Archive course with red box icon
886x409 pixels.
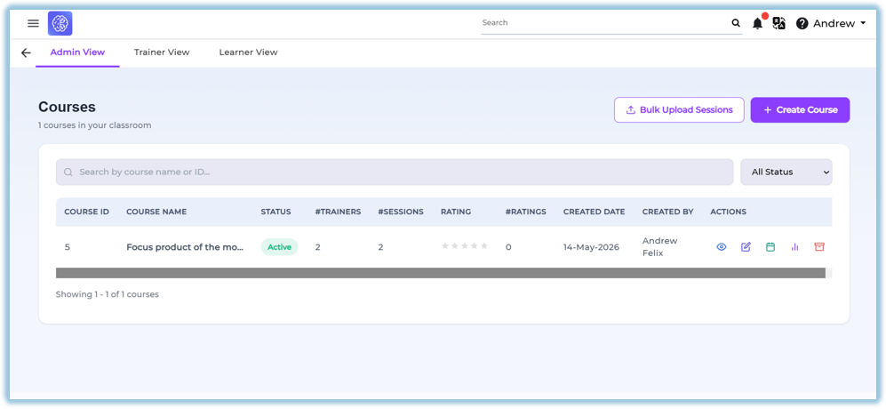(819, 246)
